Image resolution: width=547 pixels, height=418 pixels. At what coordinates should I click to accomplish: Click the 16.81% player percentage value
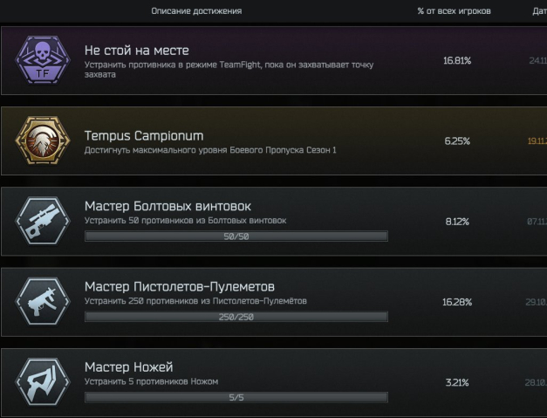click(457, 61)
